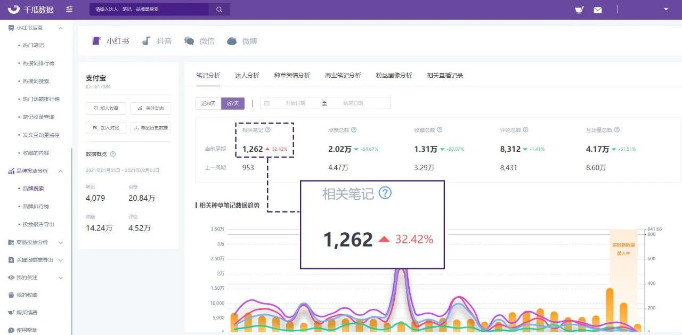Toggle the sidebar collapse menu icon

(x=70, y=9)
